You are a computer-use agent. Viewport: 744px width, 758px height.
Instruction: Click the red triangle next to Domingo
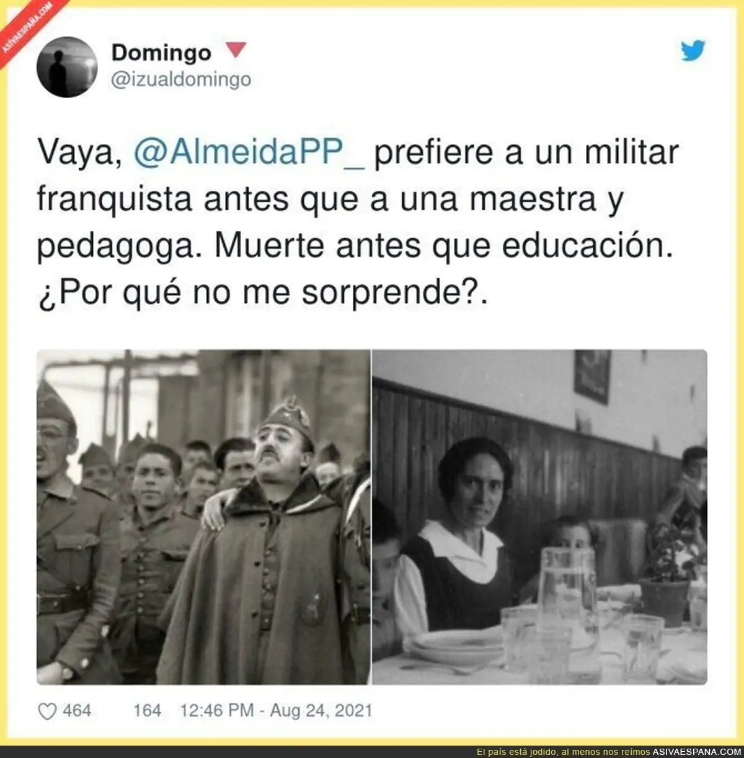tap(236, 50)
